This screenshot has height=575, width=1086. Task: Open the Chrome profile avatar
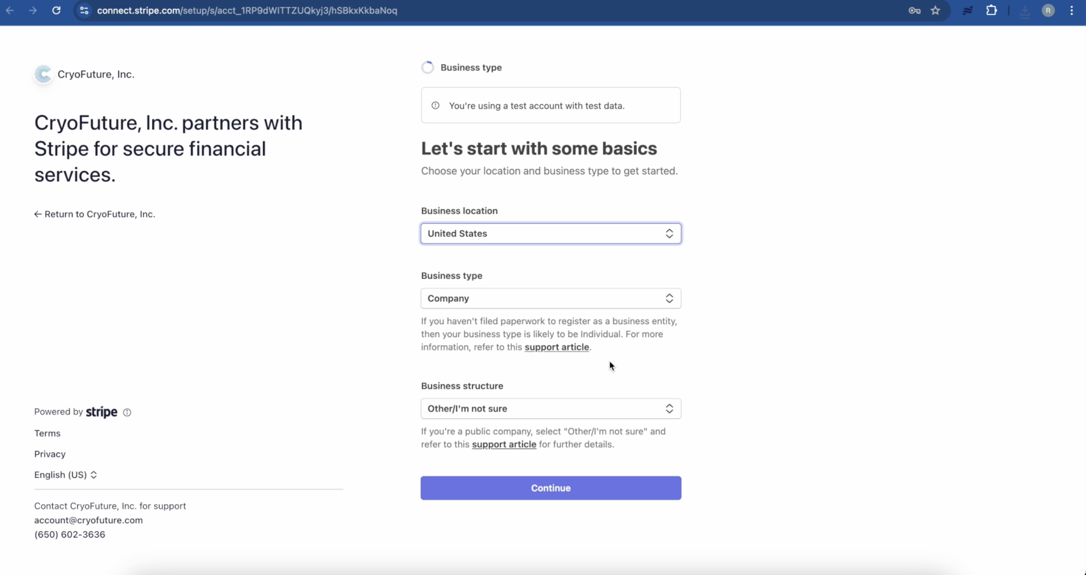tap(1048, 10)
